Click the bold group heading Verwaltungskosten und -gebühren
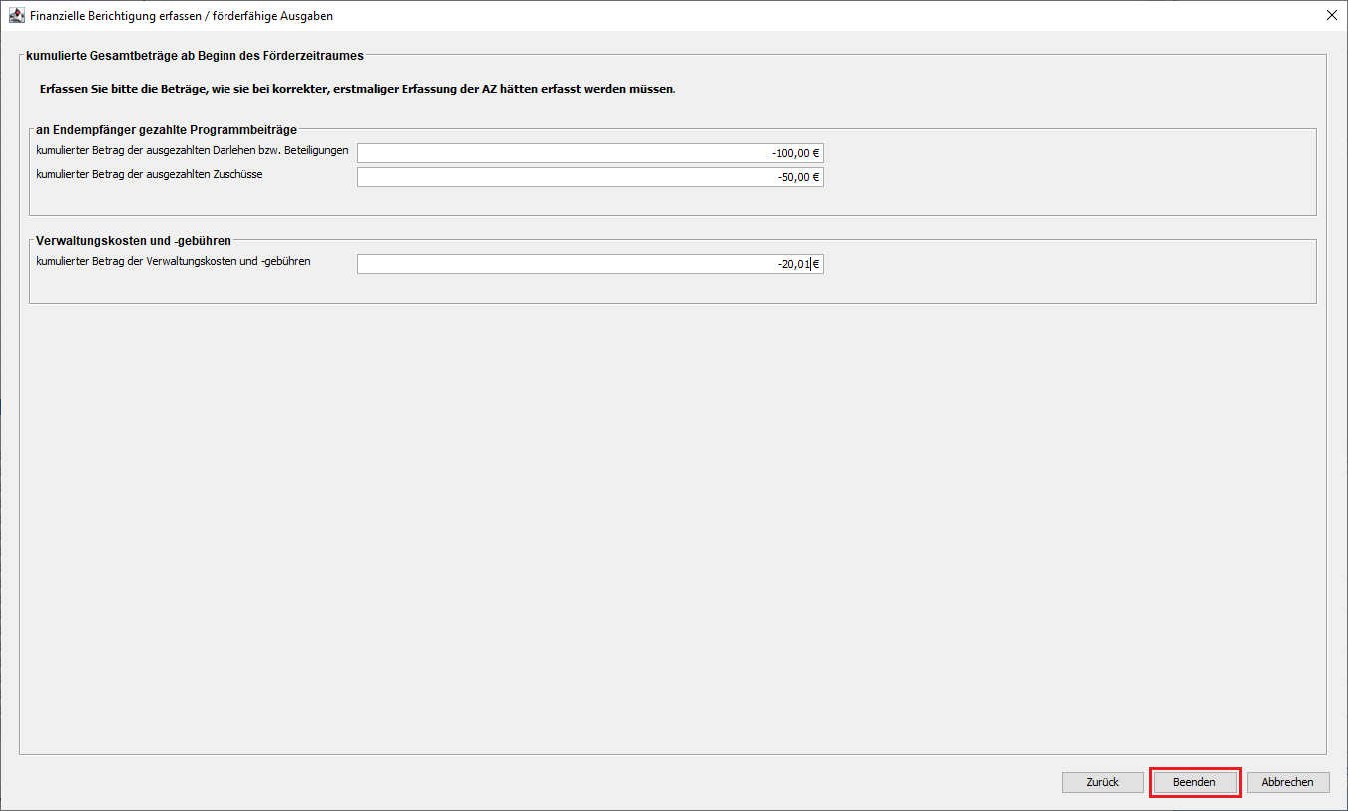This screenshot has height=811, width=1348. click(134, 240)
